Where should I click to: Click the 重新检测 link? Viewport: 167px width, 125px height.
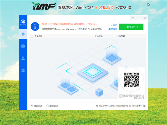113,29
